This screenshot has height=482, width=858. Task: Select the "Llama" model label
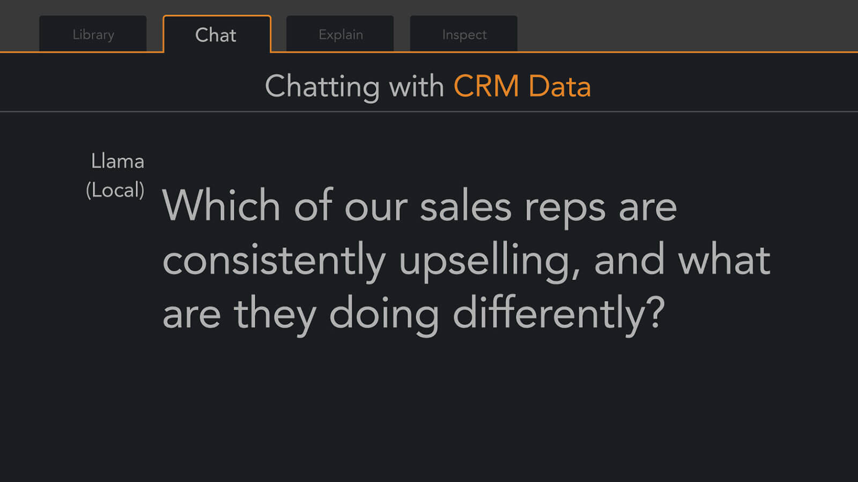(x=117, y=161)
